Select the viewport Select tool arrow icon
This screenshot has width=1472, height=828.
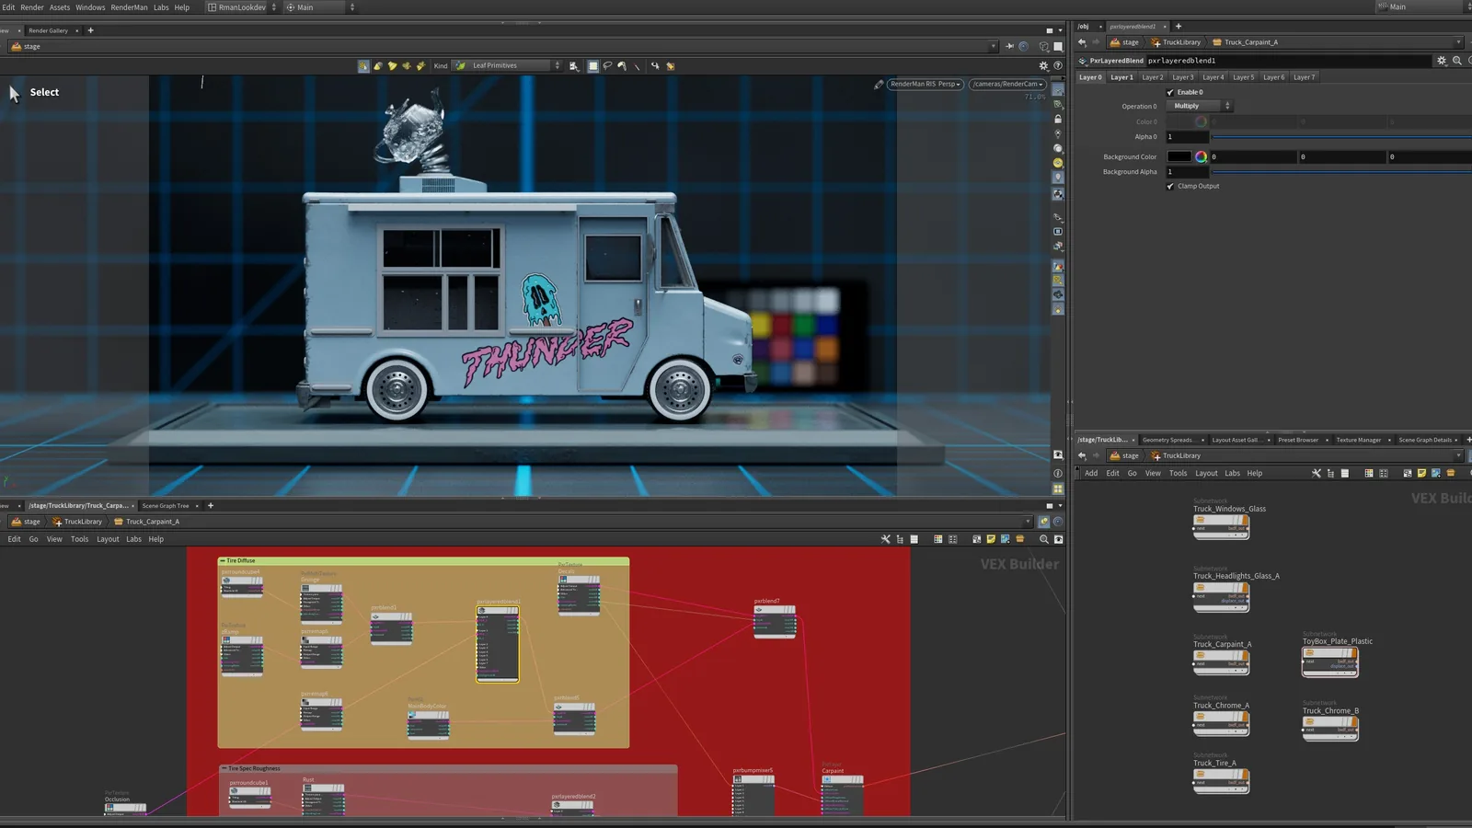click(14, 94)
